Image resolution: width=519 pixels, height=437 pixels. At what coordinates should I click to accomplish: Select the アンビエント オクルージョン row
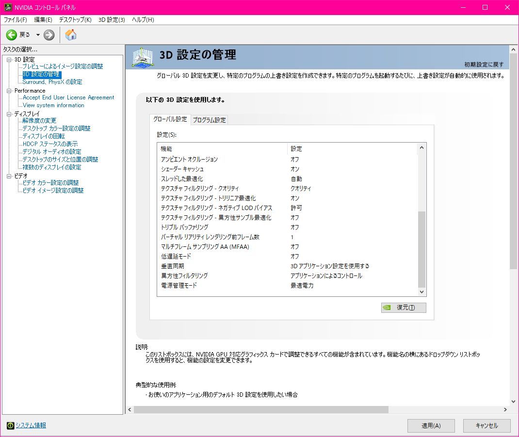[x=287, y=159]
